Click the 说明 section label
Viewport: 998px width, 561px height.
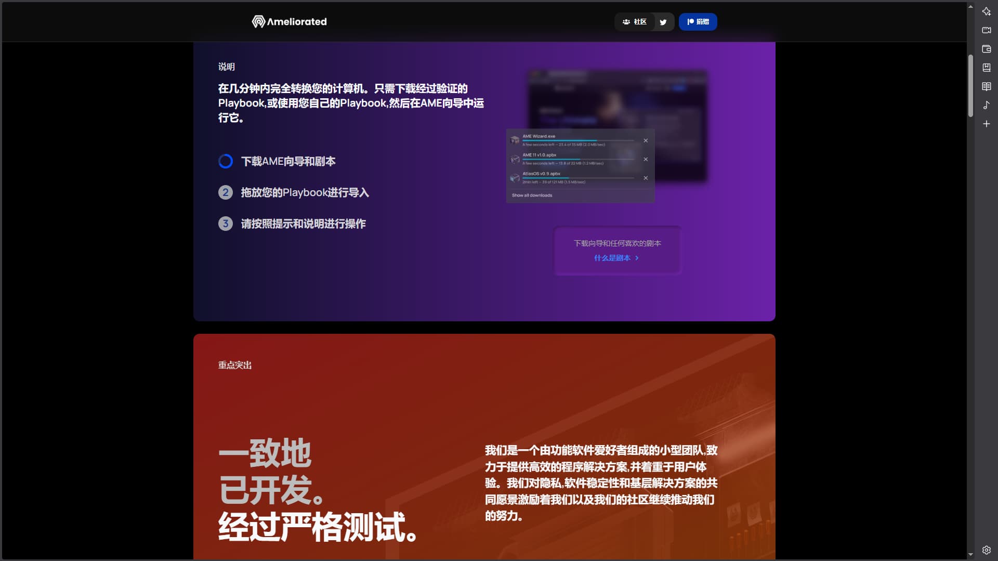(x=227, y=67)
